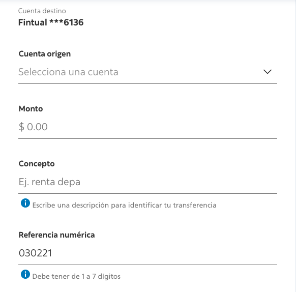
Task: Click the hint 'Escribe una descripción para identificar tu transferencia'
Action: (124, 206)
